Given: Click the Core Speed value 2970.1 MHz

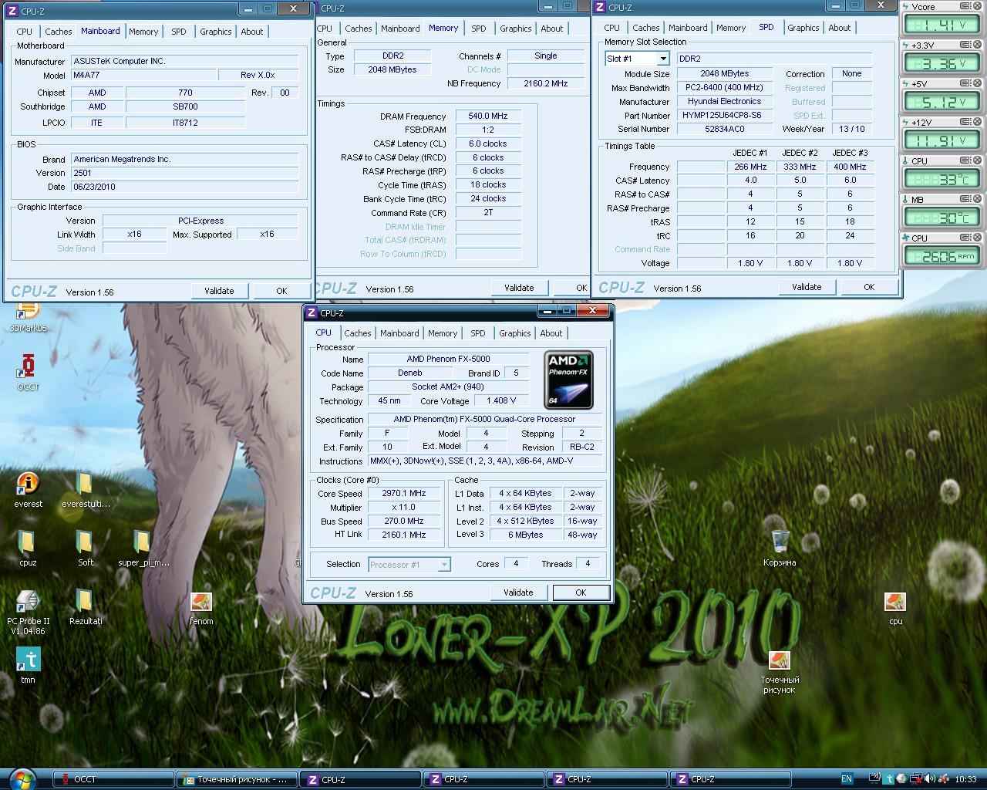Looking at the screenshot, I should click(x=404, y=494).
